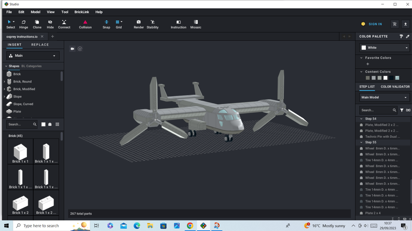Choose the Hinge tool
The image size is (412, 231).
(23, 24)
